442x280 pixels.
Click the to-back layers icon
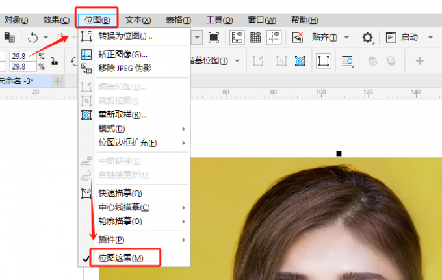[391, 61]
